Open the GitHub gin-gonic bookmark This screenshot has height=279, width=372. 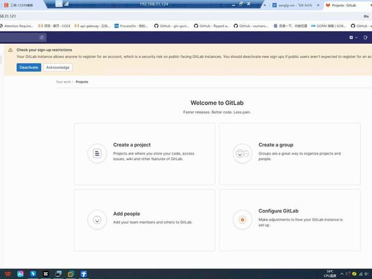[172, 26]
